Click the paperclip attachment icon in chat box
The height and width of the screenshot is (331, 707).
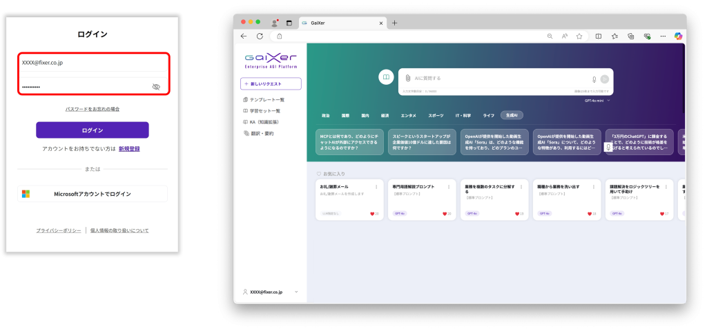pyautogui.click(x=409, y=79)
